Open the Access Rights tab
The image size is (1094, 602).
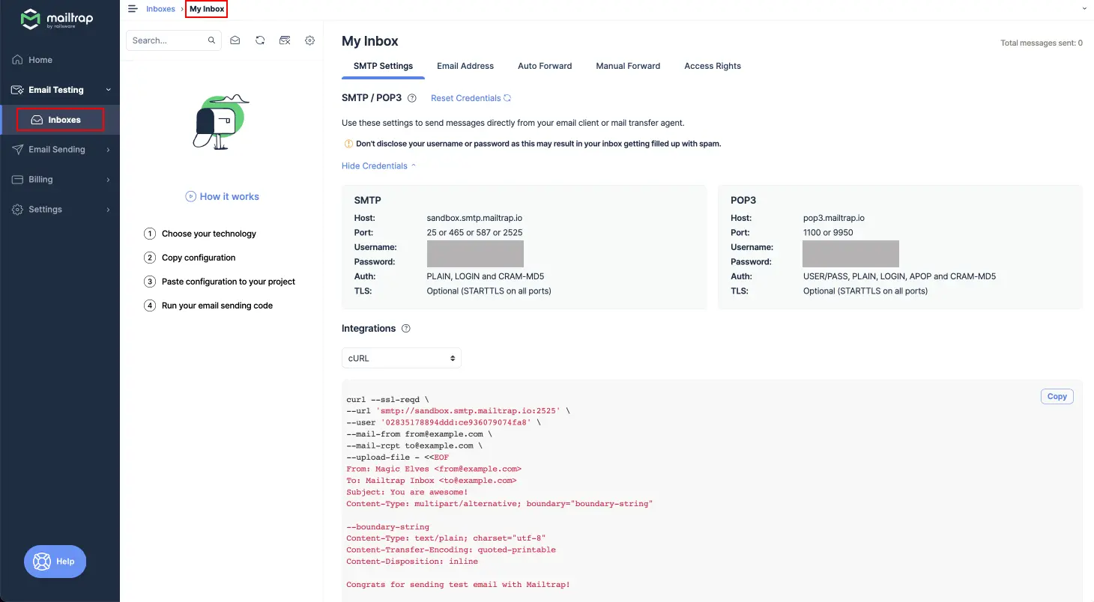pos(713,66)
